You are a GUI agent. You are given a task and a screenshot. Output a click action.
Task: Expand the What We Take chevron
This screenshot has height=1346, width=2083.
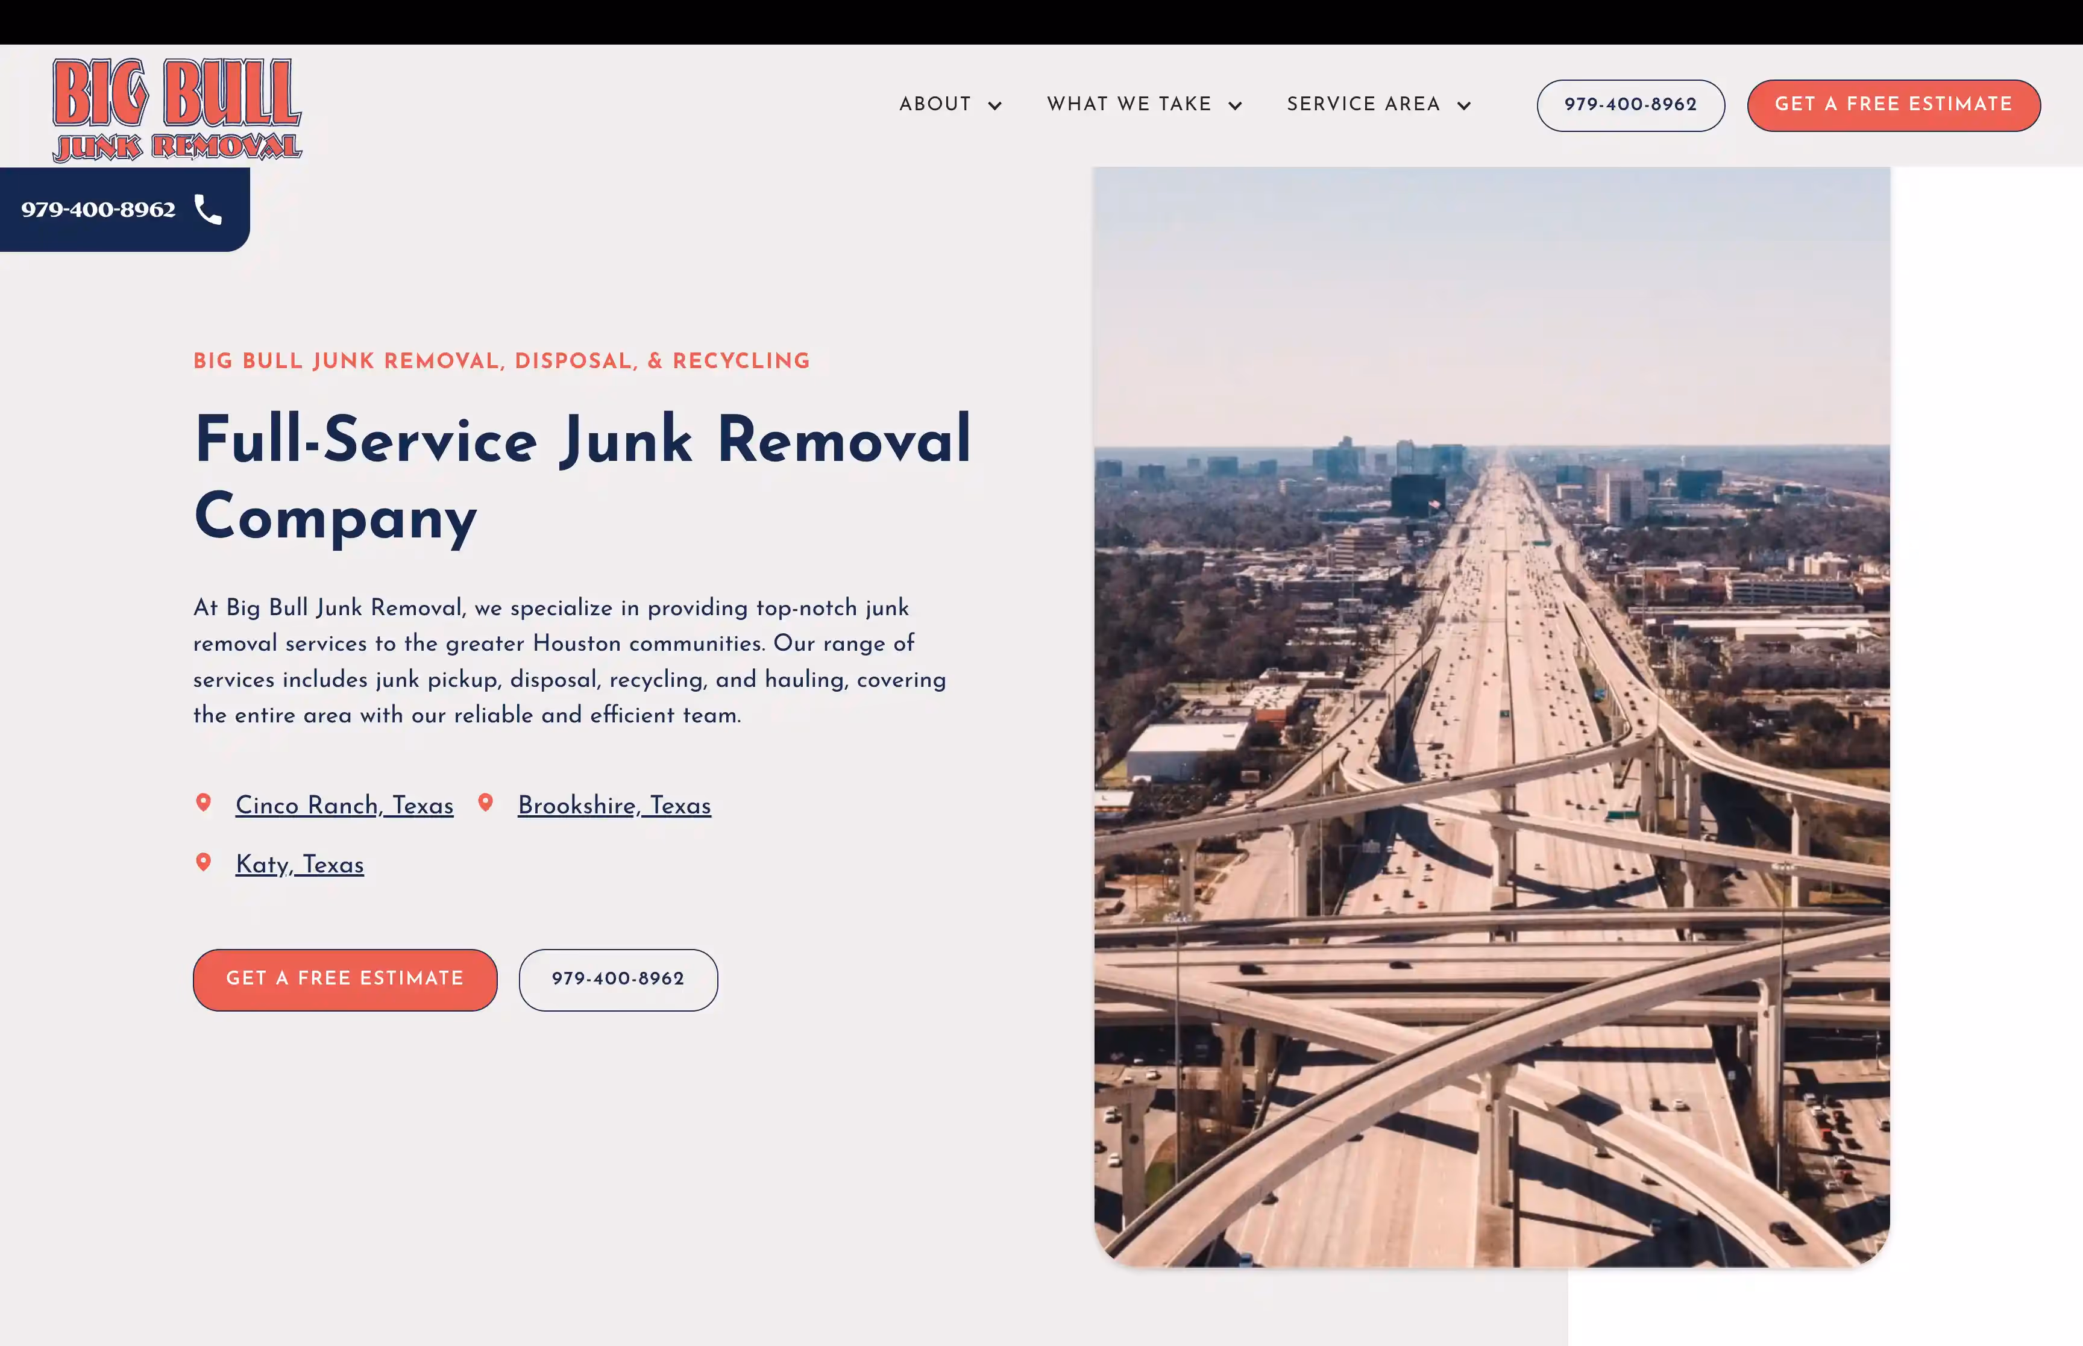click(x=1235, y=106)
